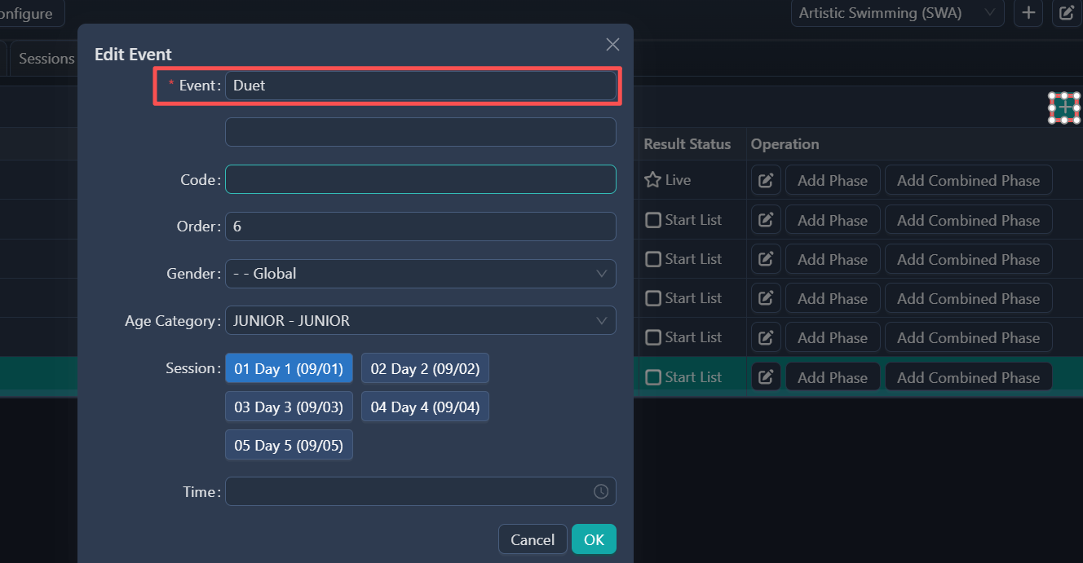Image resolution: width=1083 pixels, height=563 pixels.
Task: Tick the Start List checkbox in the highlighted row
Action: tap(653, 377)
